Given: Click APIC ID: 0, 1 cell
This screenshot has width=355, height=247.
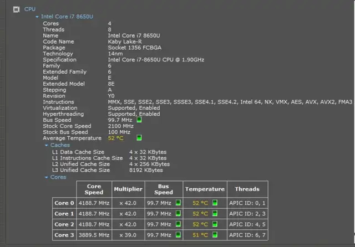Looking at the screenshot, I should tap(247, 203).
